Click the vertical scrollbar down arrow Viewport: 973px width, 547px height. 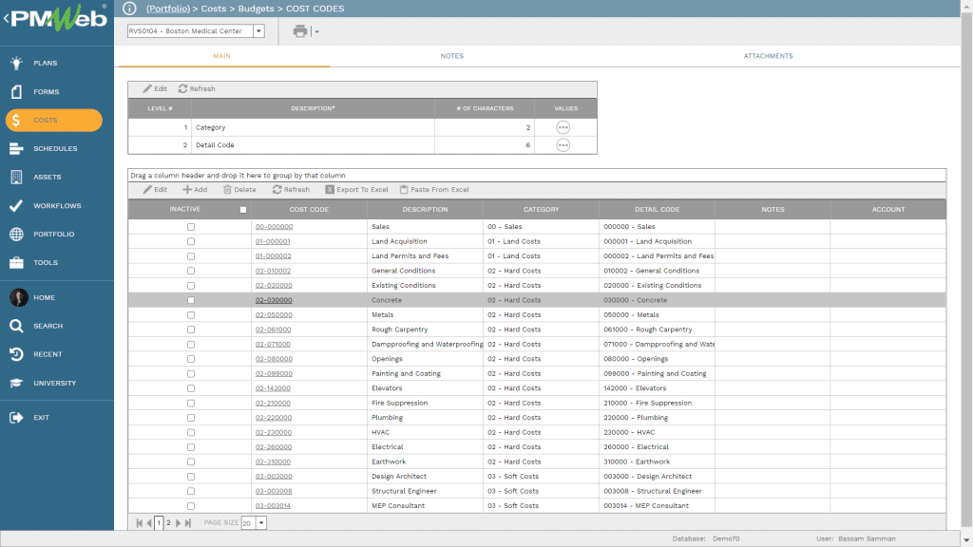(966, 540)
